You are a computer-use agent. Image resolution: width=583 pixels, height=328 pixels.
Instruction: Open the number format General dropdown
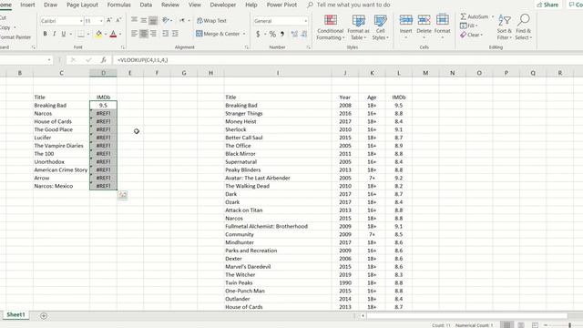click(x=306, y=21)
